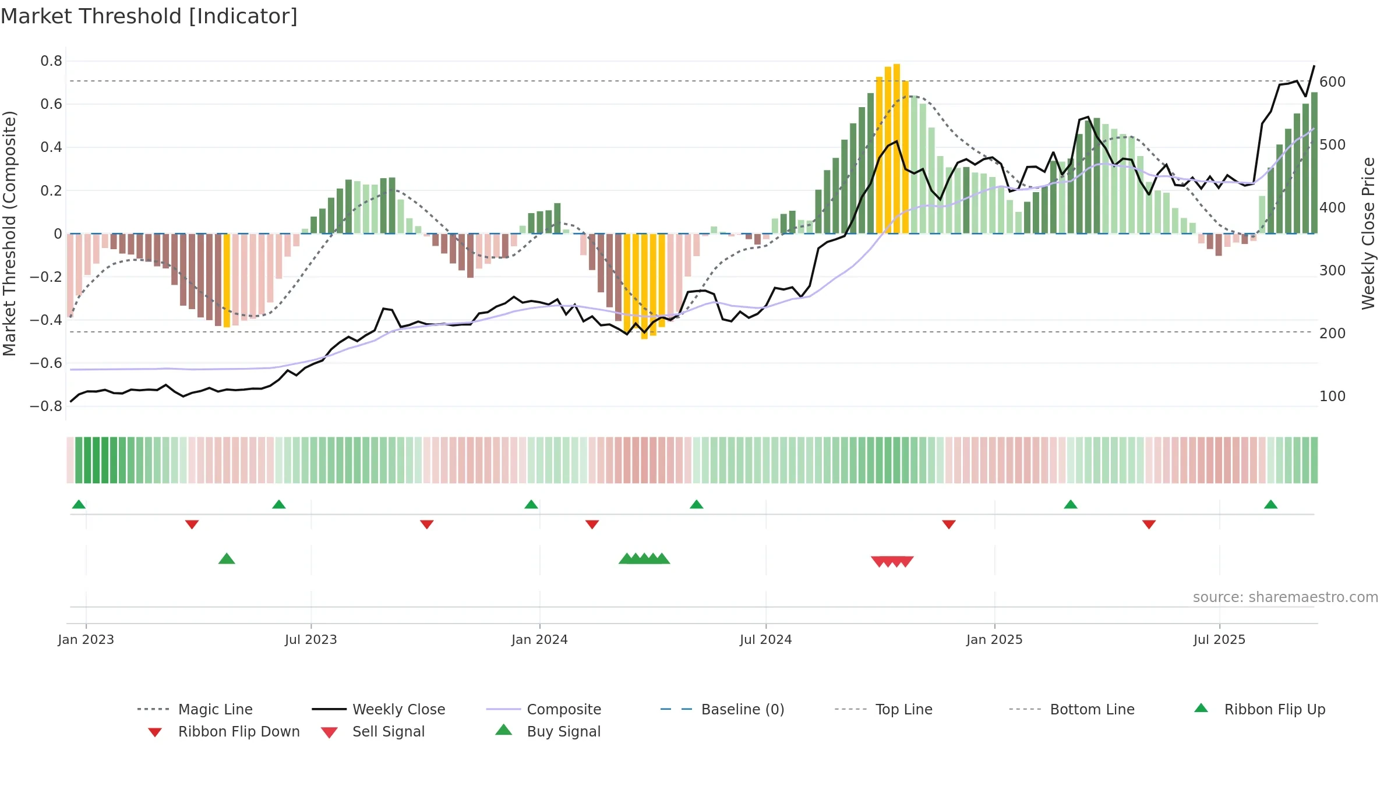Toggle the Magic Line legend entry
This screenshot has height=786, width=1398.
tap(195, 709)
